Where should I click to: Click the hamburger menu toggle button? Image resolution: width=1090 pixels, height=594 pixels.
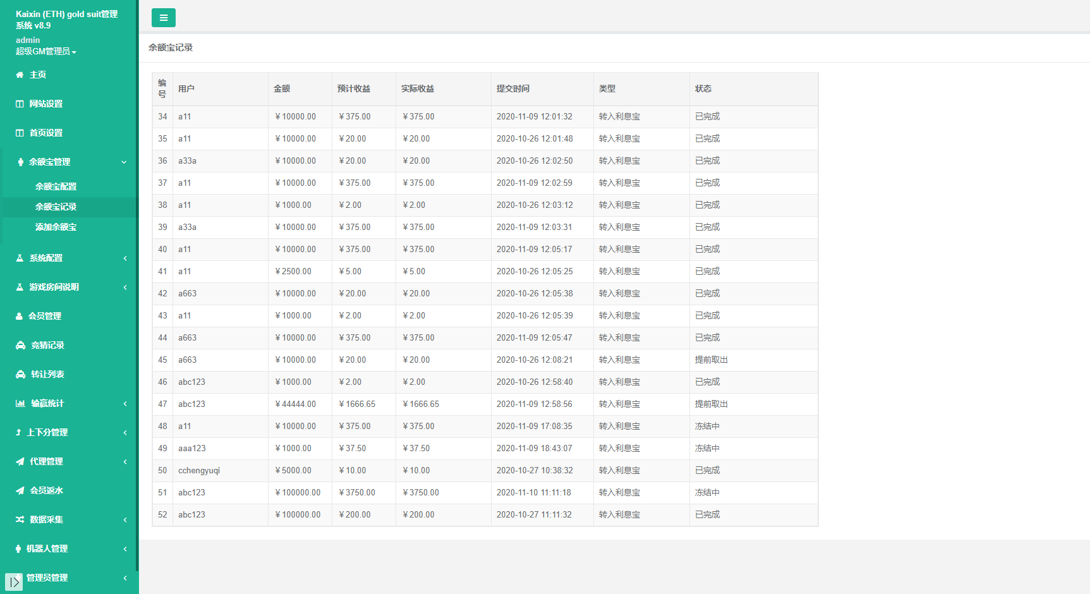163,18
